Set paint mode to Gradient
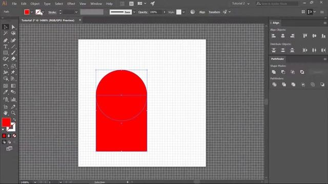 tap(9, 136)
